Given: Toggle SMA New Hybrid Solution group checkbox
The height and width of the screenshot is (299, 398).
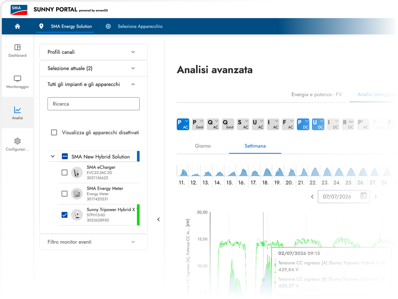Looking at the screenshot, I should click(65, 156).
